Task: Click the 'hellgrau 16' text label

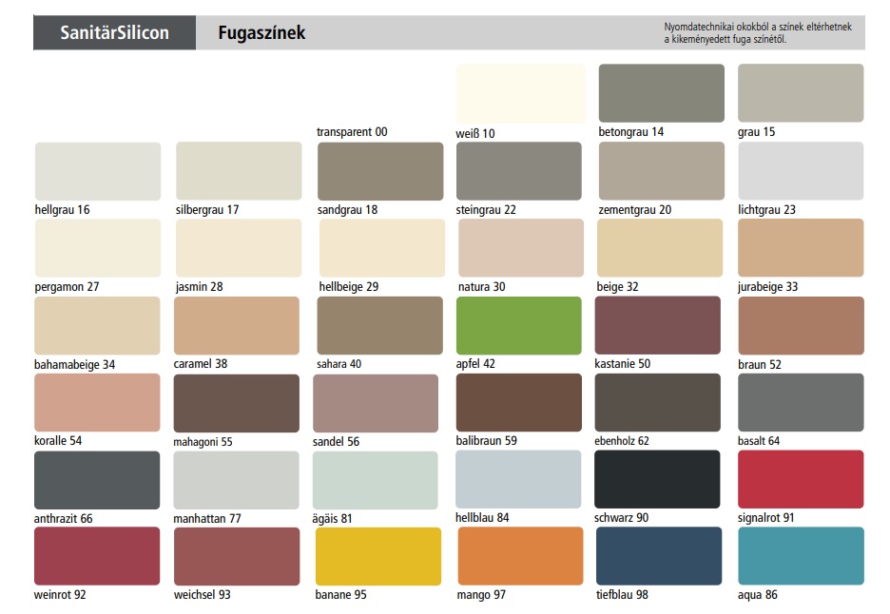Action: [x=63, y=209]
